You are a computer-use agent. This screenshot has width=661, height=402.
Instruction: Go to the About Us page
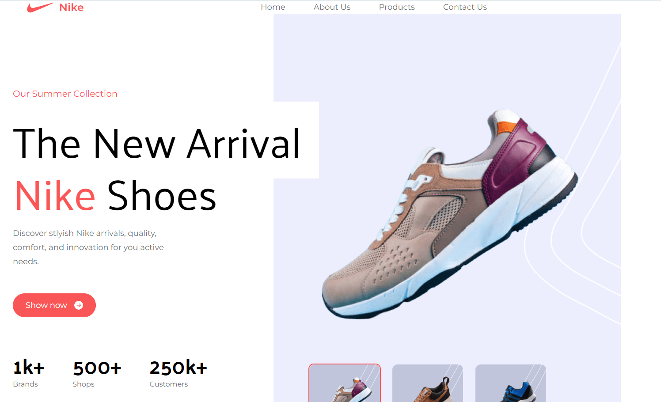pos(332,7)
